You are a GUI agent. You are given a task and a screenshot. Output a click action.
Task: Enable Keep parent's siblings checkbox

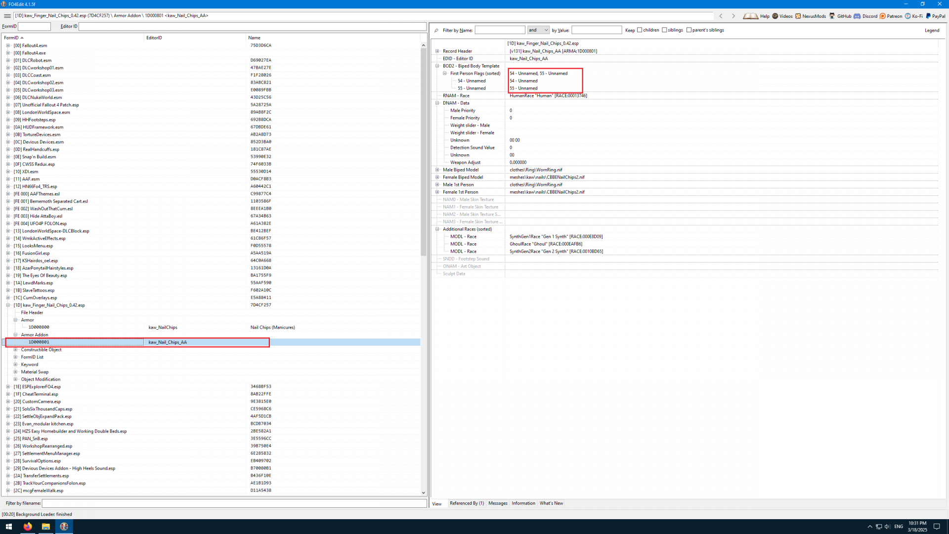tap(689, 30)
